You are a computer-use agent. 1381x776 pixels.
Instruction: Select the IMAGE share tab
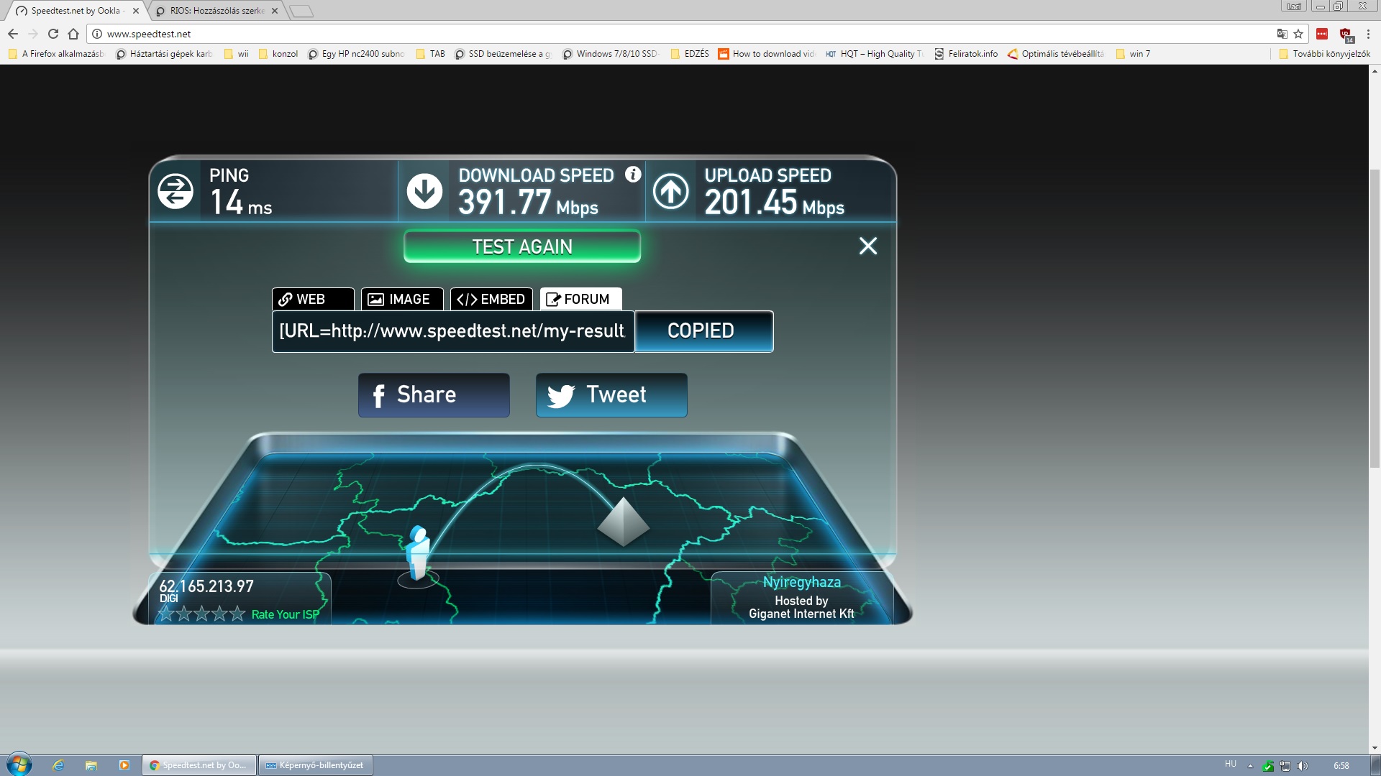point(401,299)
